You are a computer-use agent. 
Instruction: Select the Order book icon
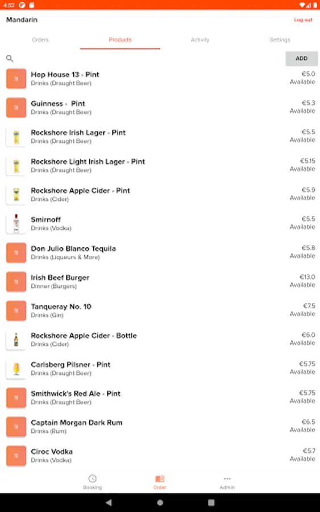tap(160, 478)
